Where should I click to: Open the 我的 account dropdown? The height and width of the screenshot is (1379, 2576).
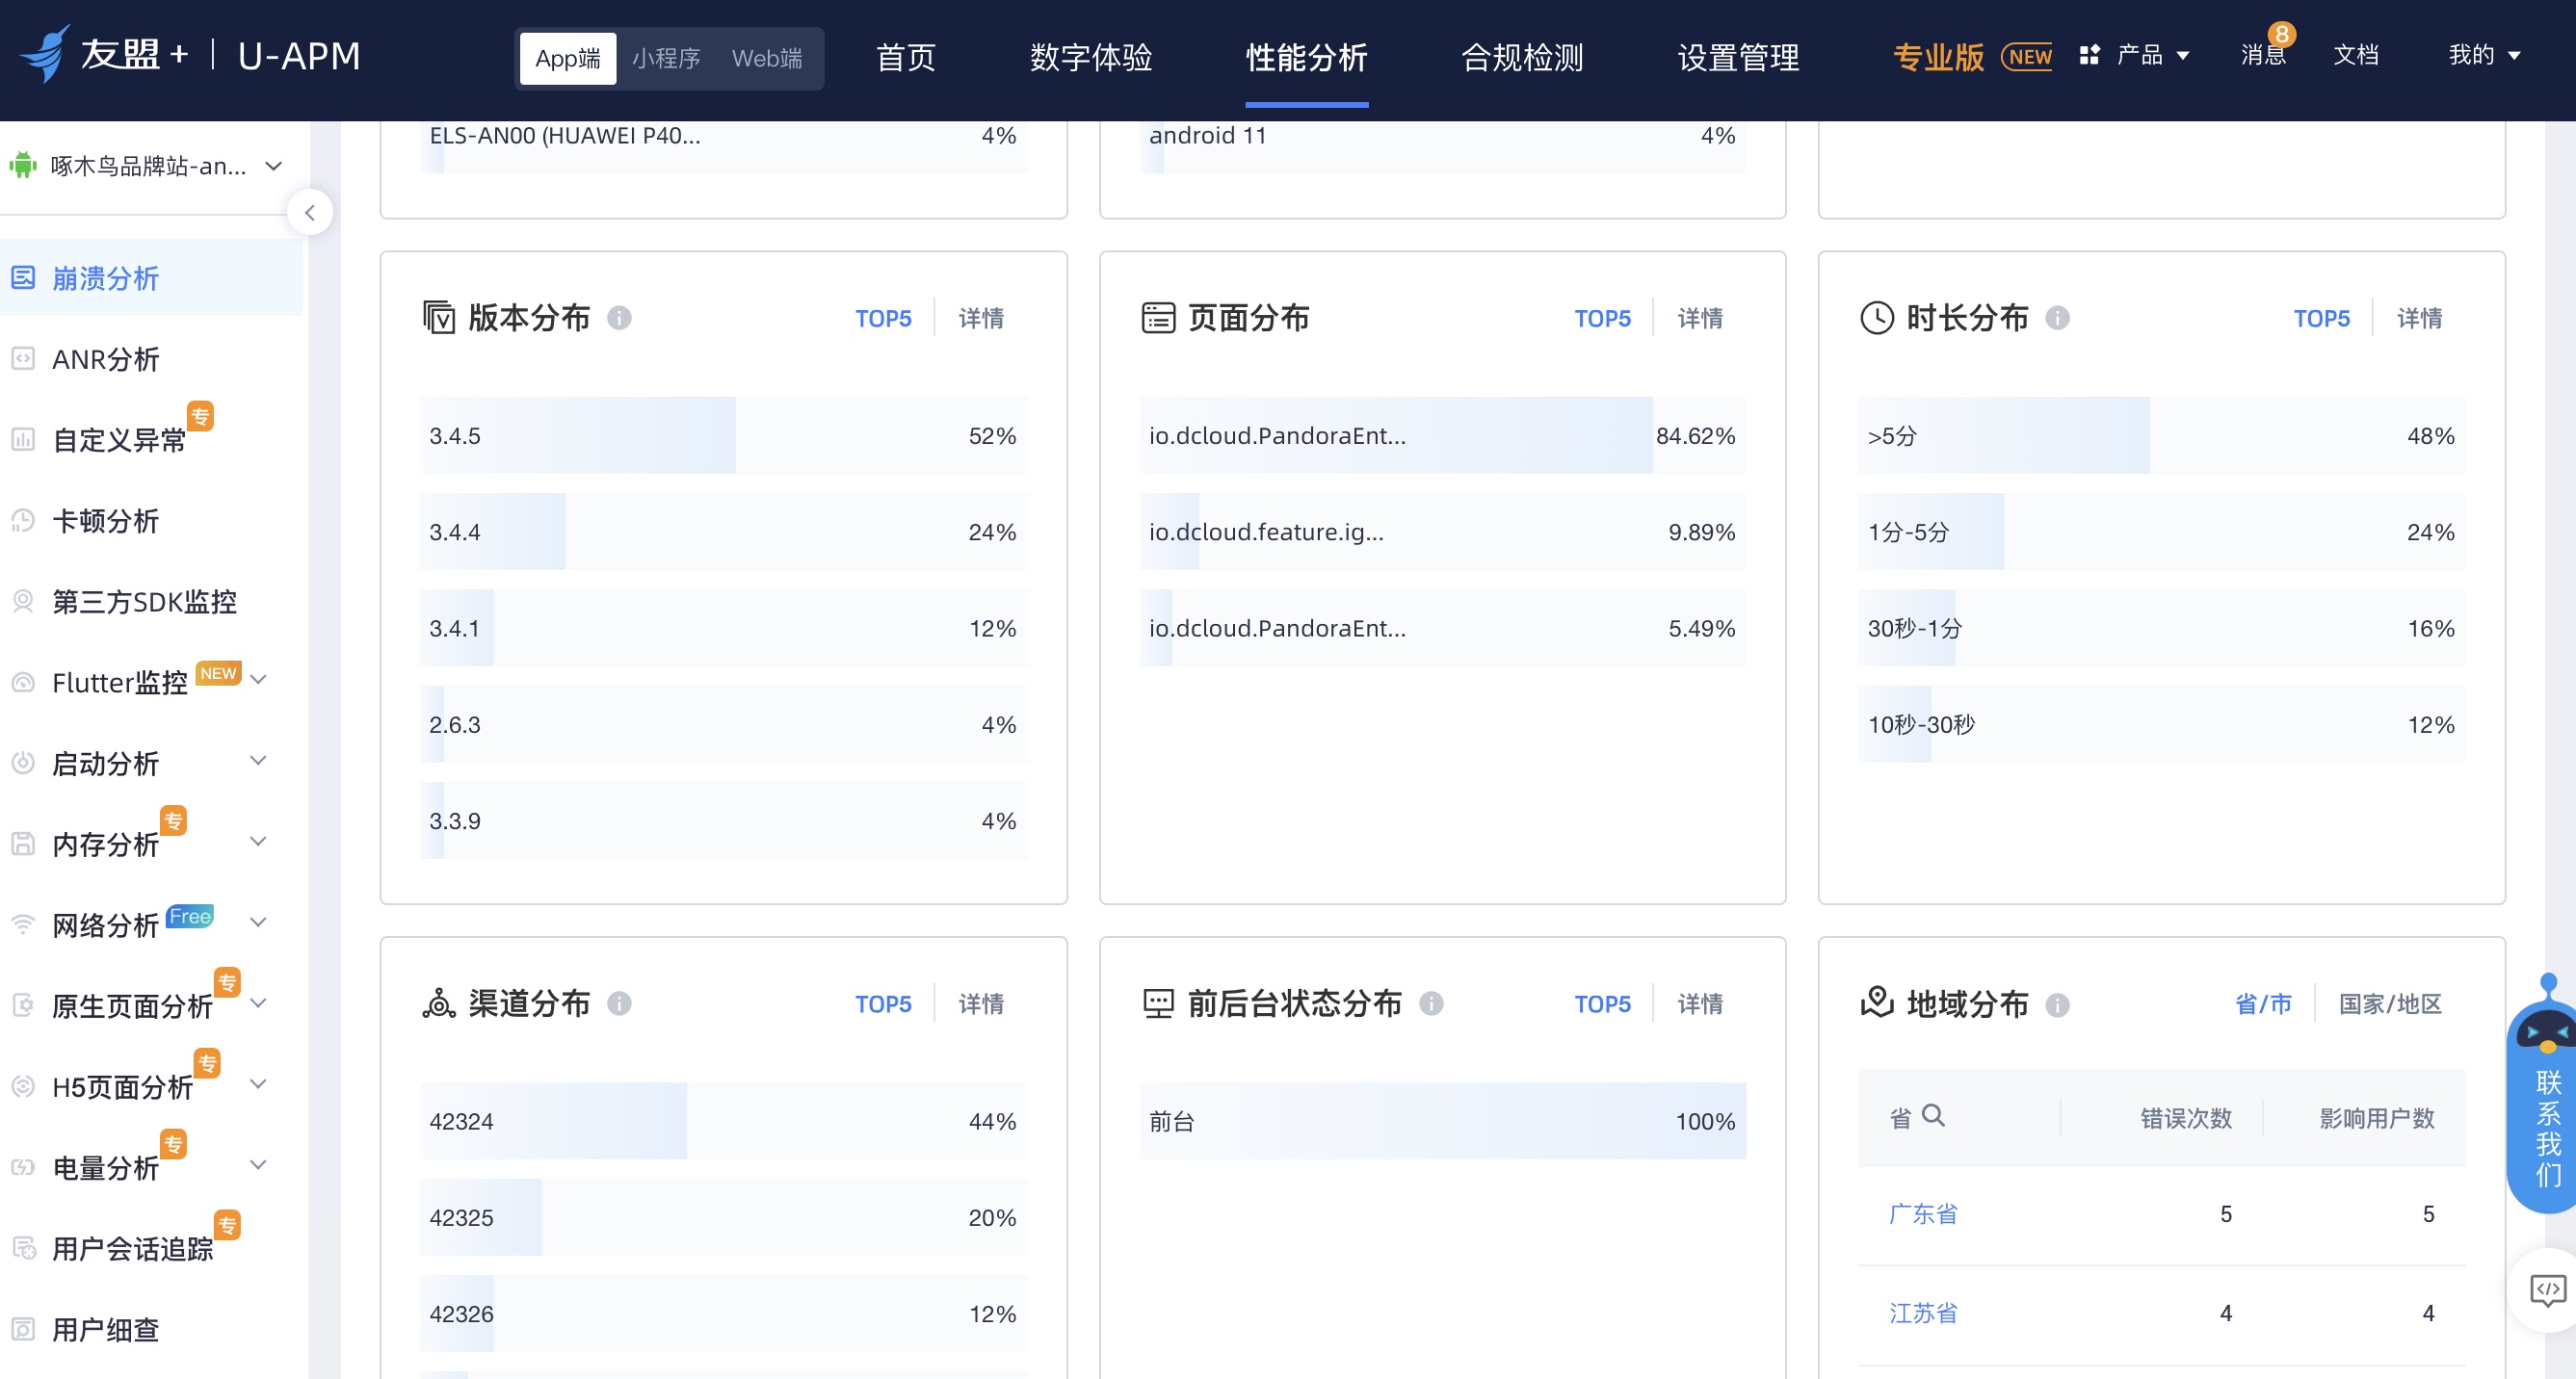2485,55
